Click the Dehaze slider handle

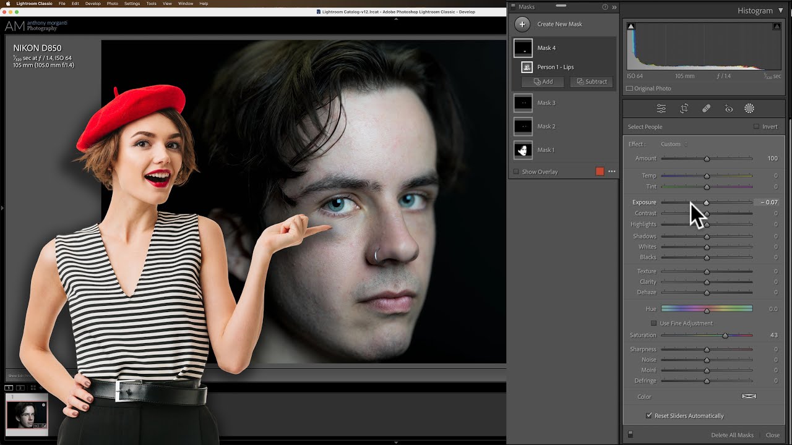tap(707, 292)
